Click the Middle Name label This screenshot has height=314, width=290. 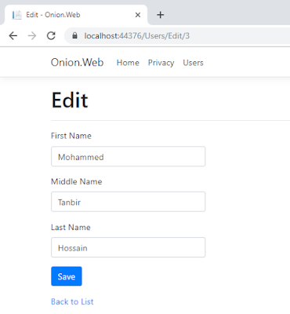coord(76,181)
